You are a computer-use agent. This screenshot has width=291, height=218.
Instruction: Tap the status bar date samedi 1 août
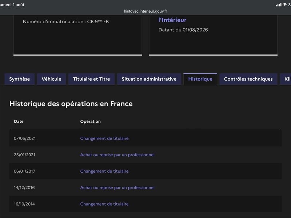(12, 5)
